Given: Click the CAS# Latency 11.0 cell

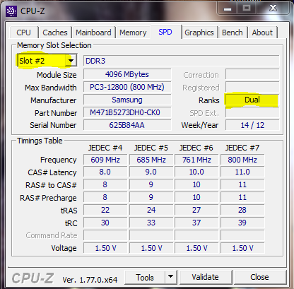Looking at the screenshot, I should [x=242, y=172].
